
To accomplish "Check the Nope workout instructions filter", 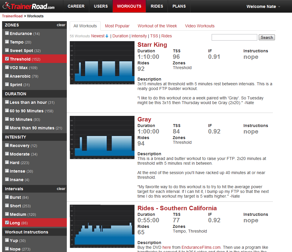I will (x=7, y=249).
